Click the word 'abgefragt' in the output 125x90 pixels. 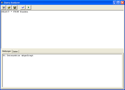click(27, 56)
